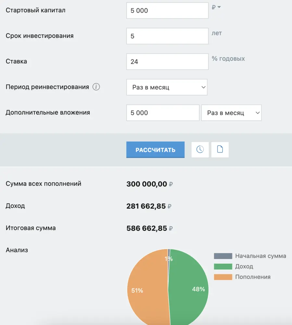Click the лет unit label
The image size is (292, 325).
[x=217, y=33]
